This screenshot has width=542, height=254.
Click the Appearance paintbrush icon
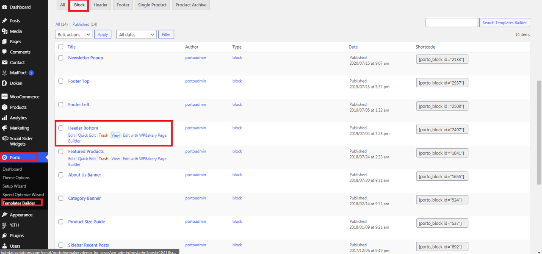[5, 215]
